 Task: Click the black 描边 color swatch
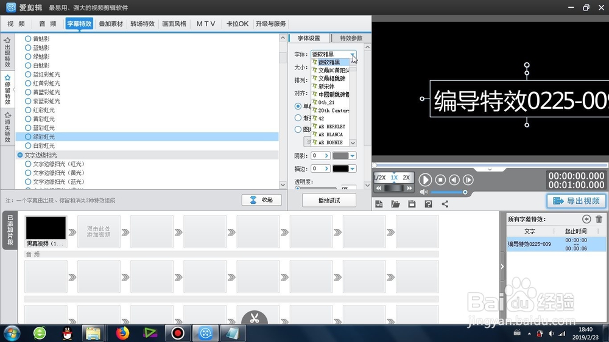pos(340,169)
